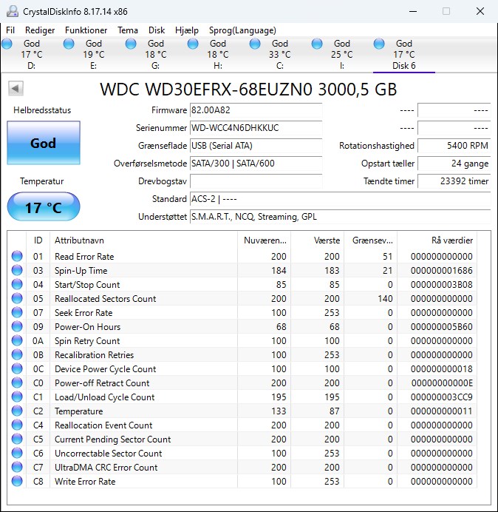Viewport: 498px width, 512px height.
Task: Click the God health status button
Action: 44,143
